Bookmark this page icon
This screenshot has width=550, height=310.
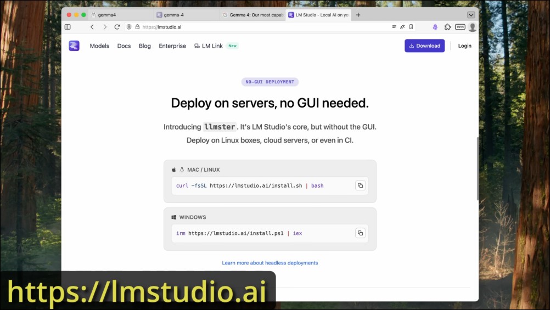point(411,27)
